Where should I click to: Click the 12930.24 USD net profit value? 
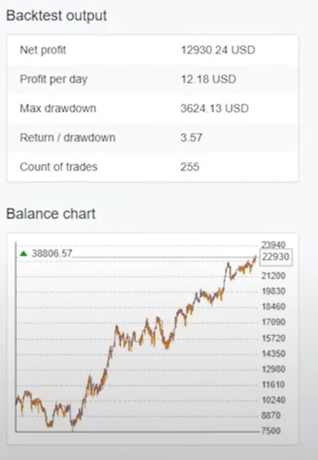(x=218, y=50)
